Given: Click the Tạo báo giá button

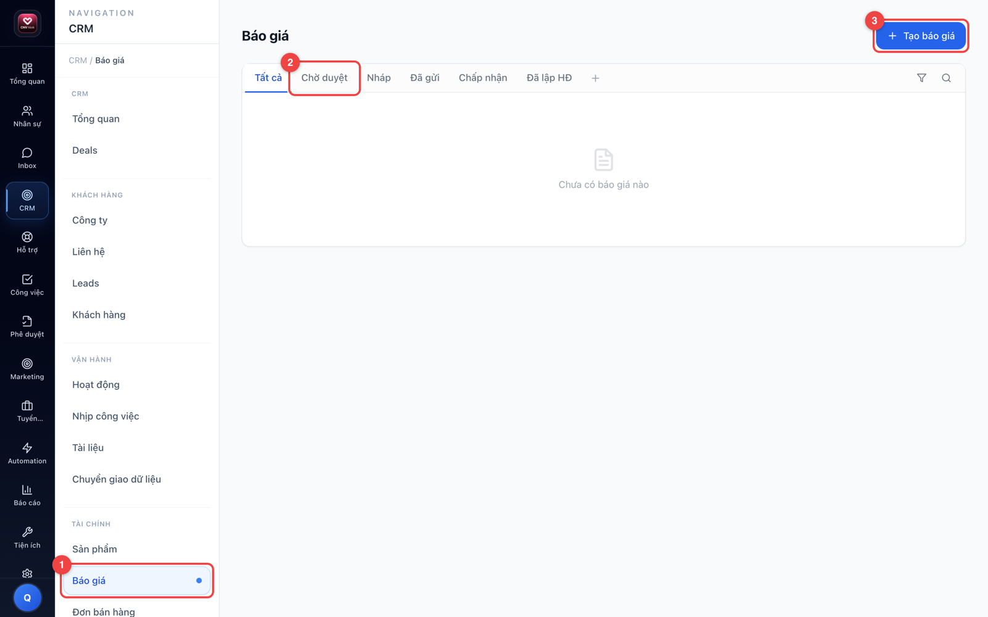Looking at the screenshot, I should 921,36.
